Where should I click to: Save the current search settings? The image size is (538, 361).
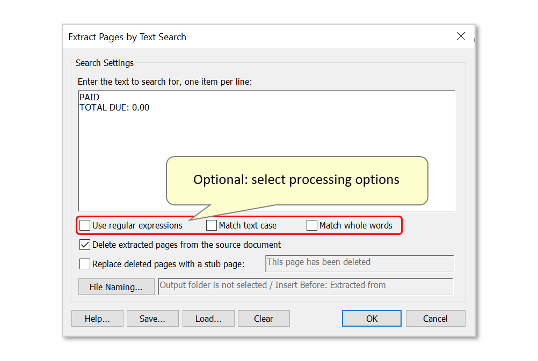tap(152, 318)
